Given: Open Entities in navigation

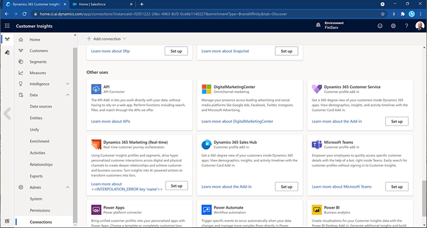Looking at the screenshot, I should [x=36, y=118].
